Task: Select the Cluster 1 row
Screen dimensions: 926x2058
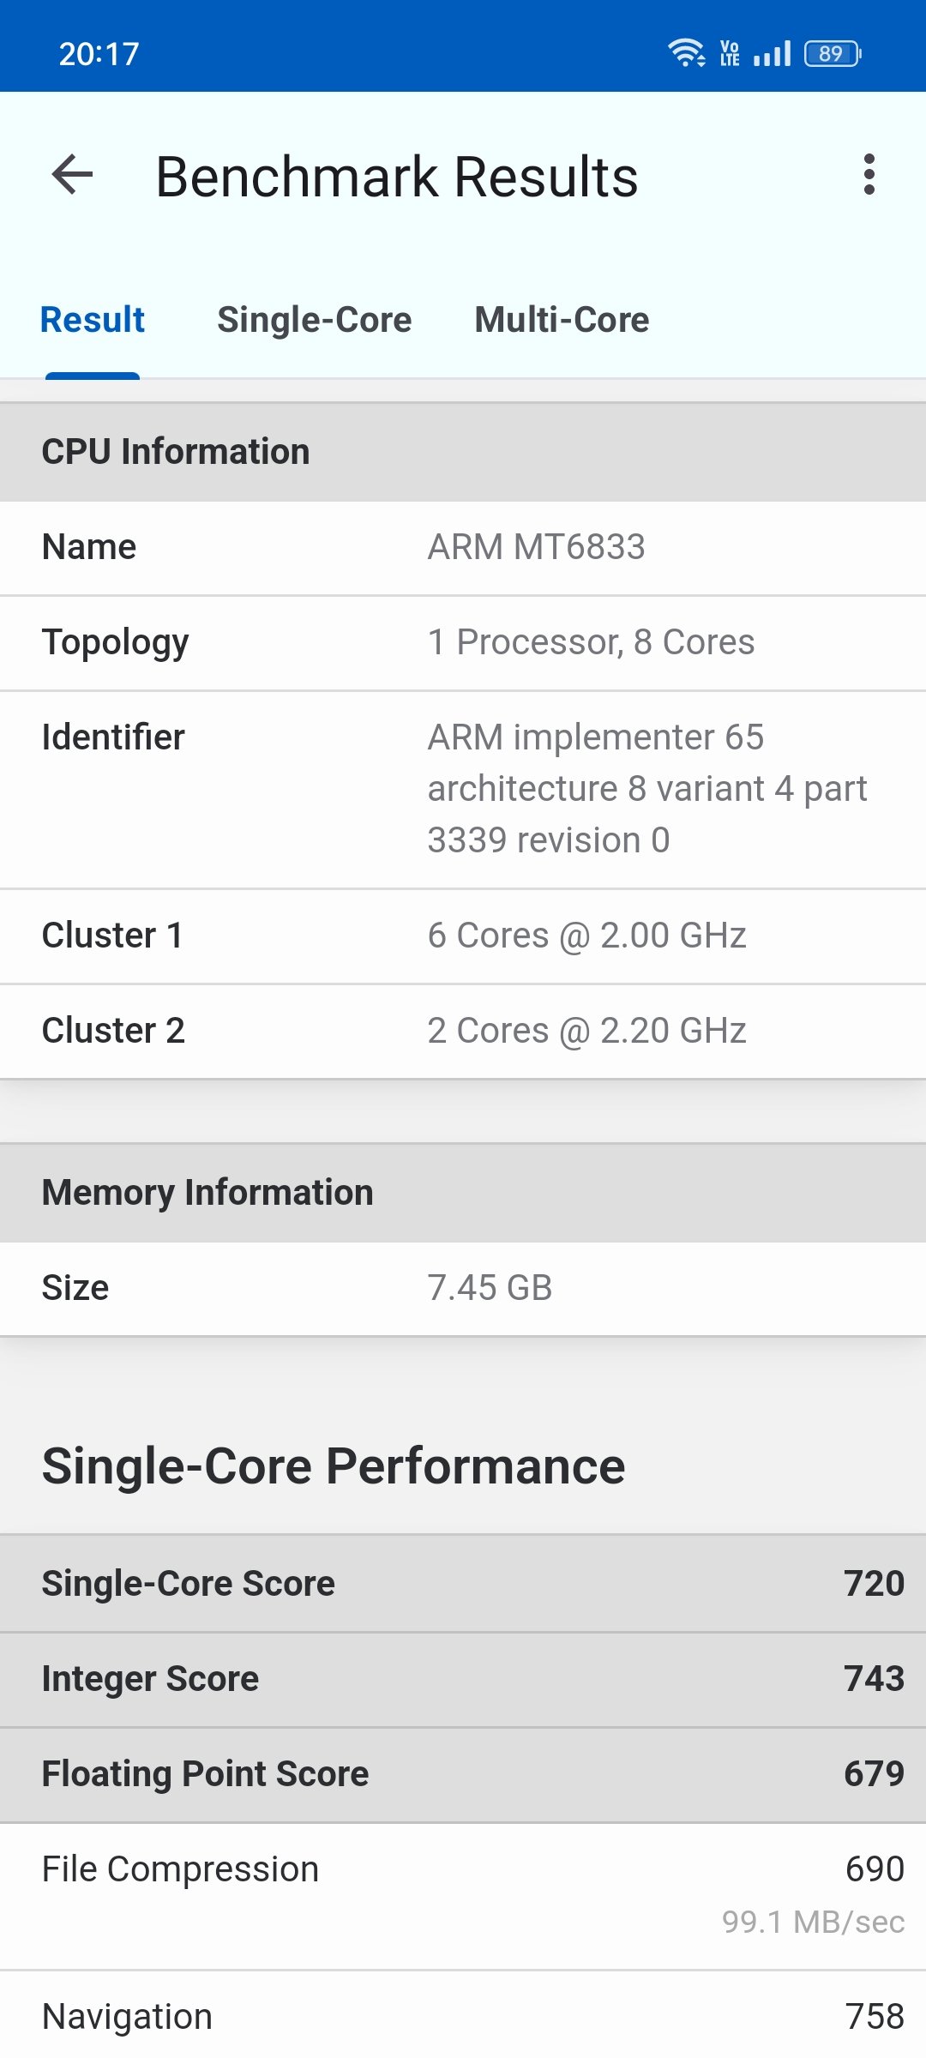Action: 463,936
